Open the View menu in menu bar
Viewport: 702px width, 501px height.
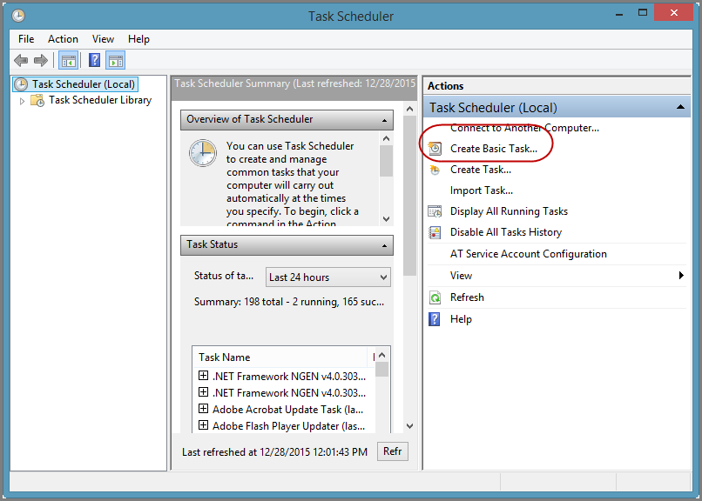103,39
